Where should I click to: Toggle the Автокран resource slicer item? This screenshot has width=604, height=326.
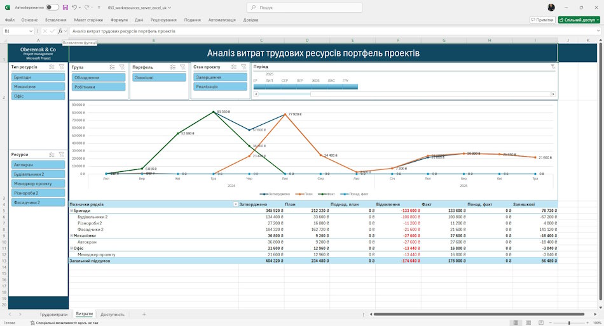(38, 164)
